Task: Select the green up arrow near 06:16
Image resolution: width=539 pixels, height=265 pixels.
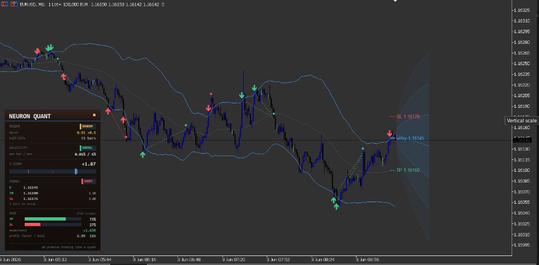Action: click(143, 154)
